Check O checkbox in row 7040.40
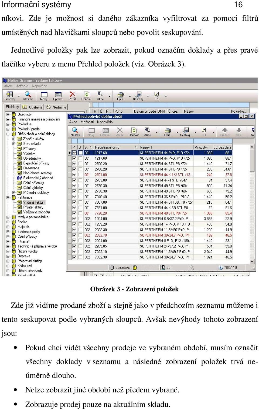 click(x=80, y=197)
